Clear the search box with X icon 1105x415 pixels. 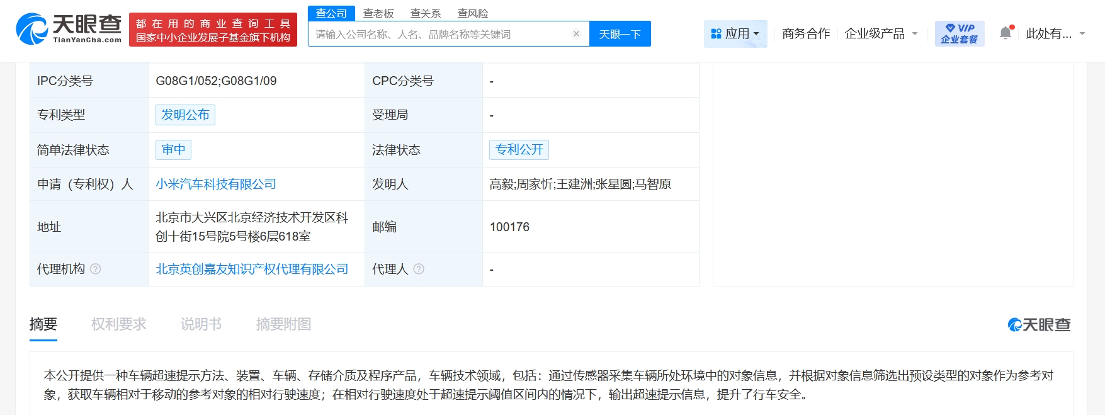(x=575, y=34)
